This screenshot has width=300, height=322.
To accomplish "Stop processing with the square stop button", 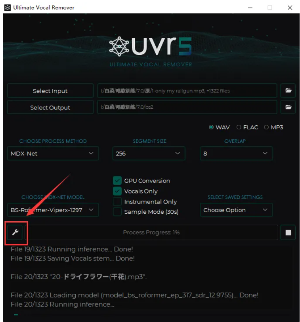I will 288,232.
